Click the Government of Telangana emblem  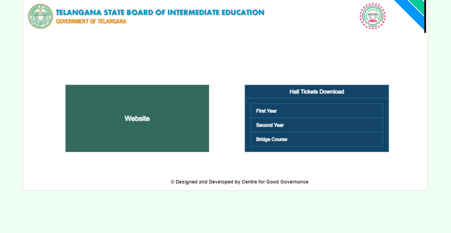click(x=40, y=16)
